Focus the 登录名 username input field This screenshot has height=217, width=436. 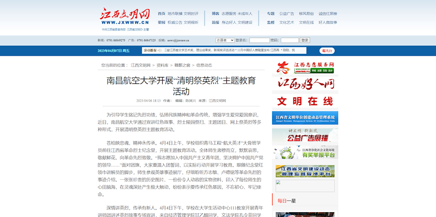pyautogui.click(x=259, y=40)
